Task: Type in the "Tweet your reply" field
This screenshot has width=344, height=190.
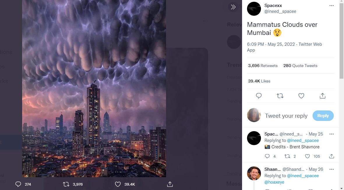Action: tap(286, 116)
